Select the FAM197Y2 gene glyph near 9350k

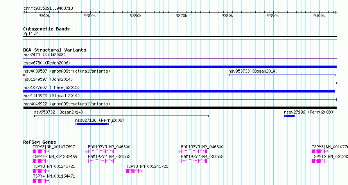pos(100,161)
